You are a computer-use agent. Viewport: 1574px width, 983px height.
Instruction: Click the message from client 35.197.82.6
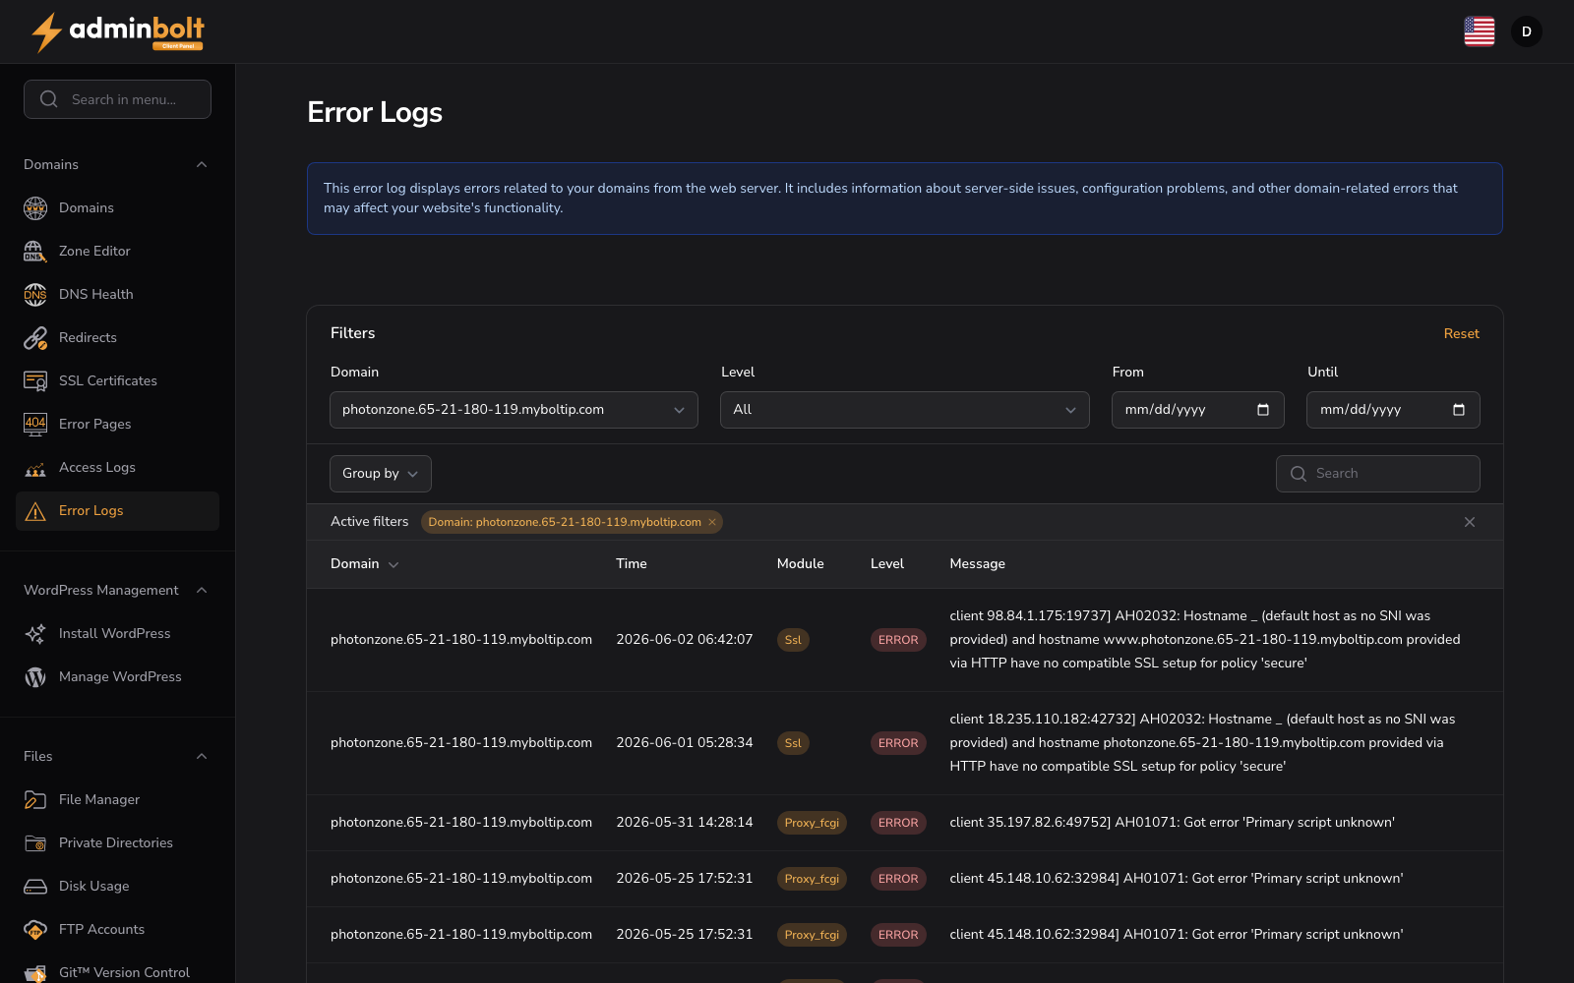tap(1172, 822)
